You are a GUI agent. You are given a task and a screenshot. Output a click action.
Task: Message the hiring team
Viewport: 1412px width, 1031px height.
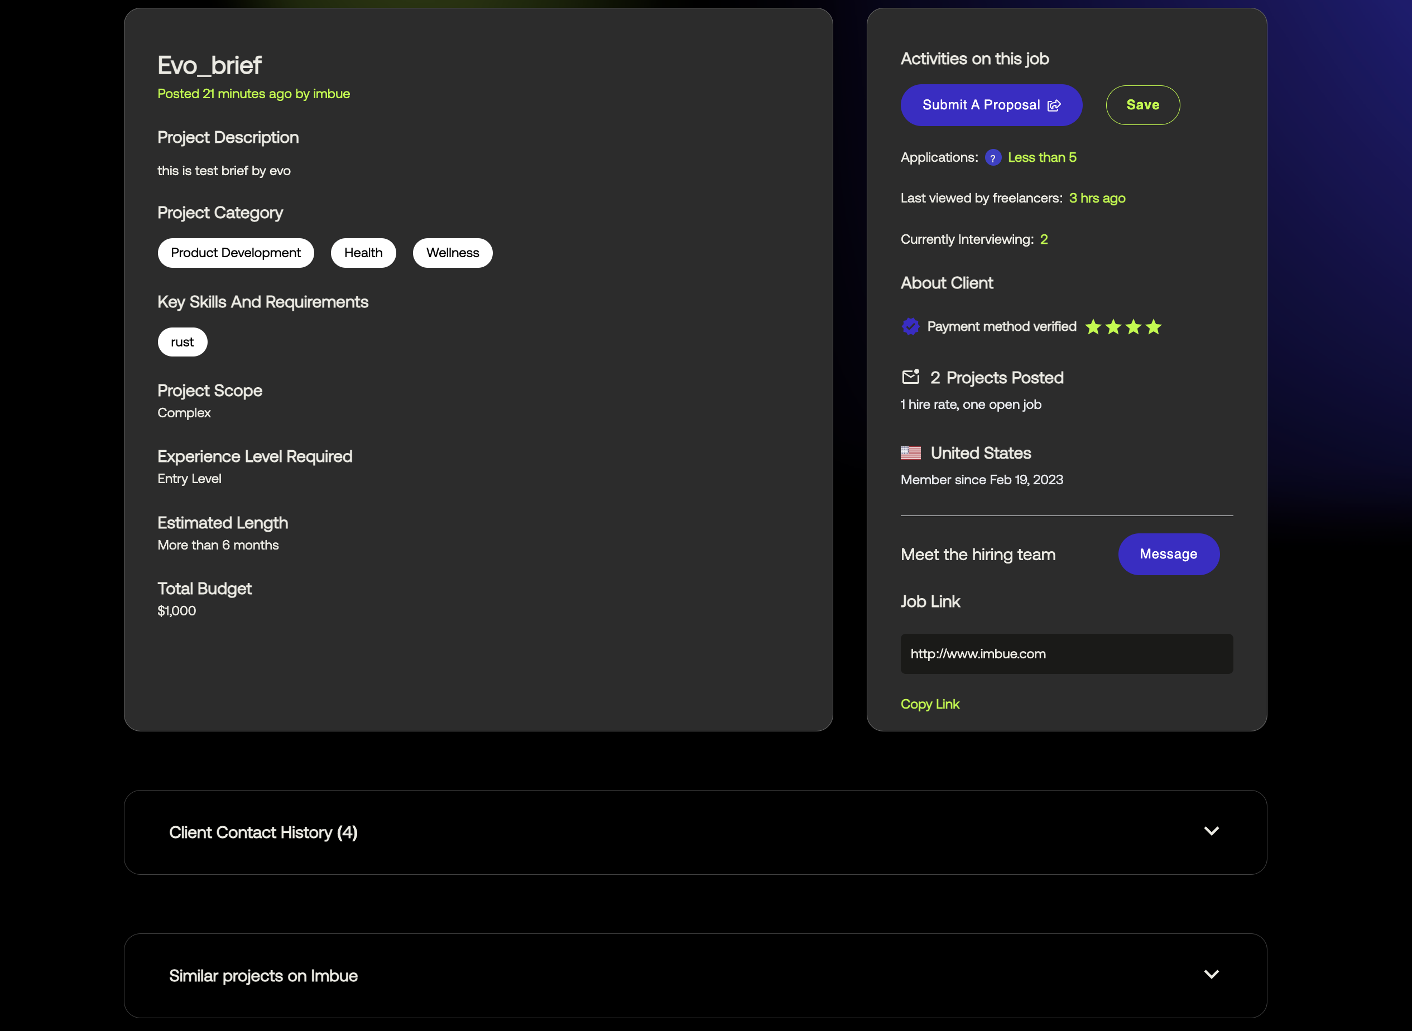1168,554
